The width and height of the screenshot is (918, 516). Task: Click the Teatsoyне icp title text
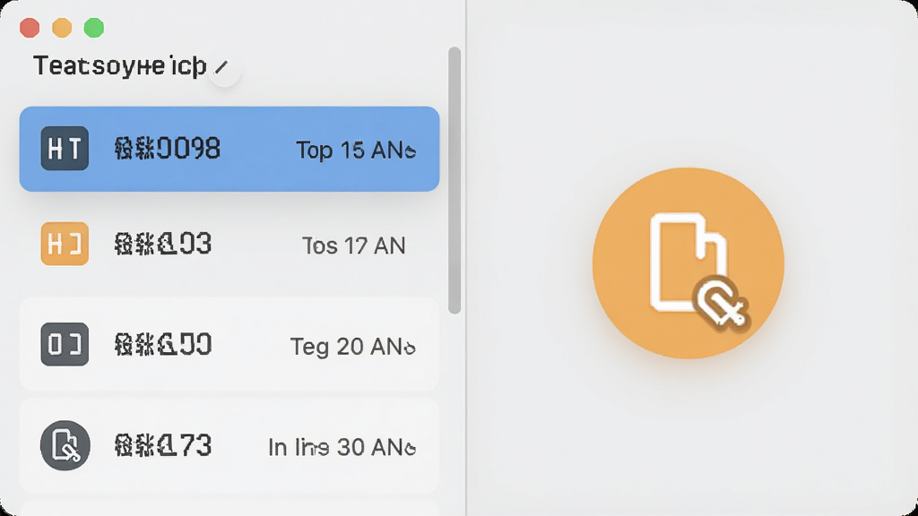pyautogui.click(x=119, y=66)
